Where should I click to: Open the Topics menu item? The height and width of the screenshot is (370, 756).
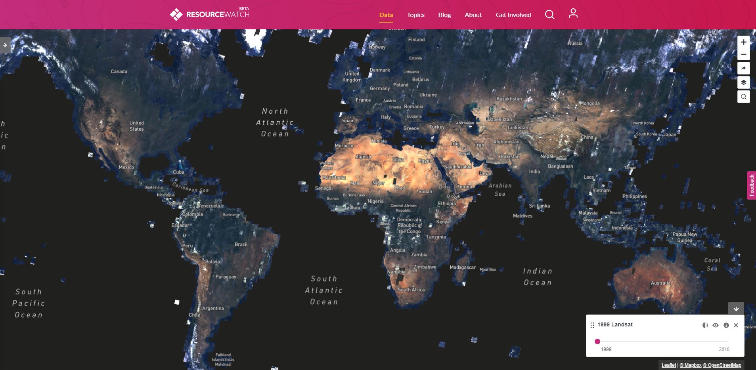coord(415,15)
